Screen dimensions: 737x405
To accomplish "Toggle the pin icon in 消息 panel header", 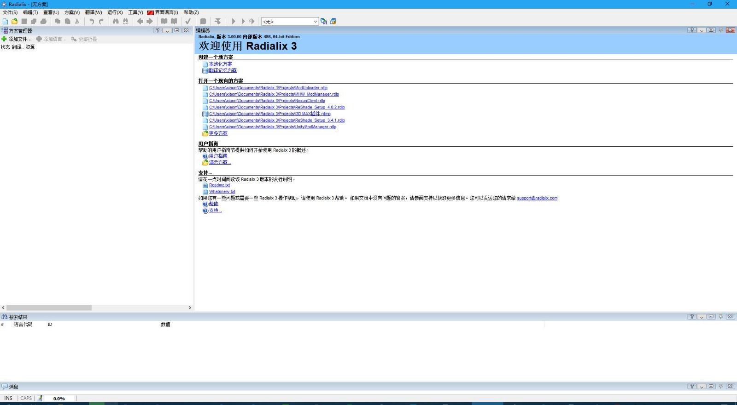I will 721,387.
